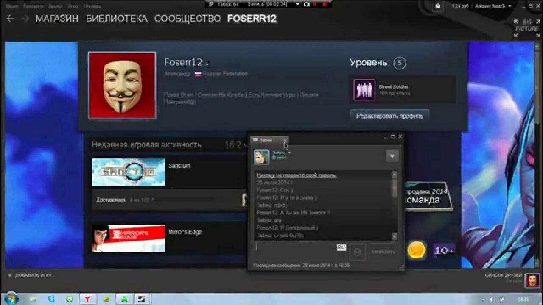The image size is (543, 305).
Task: Click the chat scrollbar down arrow
Action: coord(395,236)
